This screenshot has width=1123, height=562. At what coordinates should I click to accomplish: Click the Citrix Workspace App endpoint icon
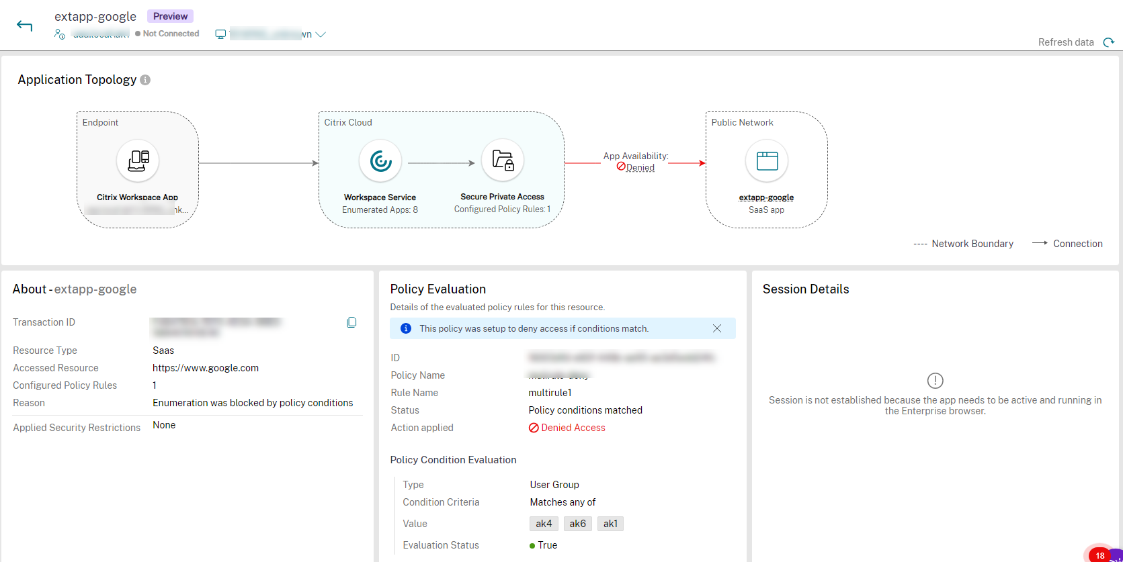tap(138, 160)
